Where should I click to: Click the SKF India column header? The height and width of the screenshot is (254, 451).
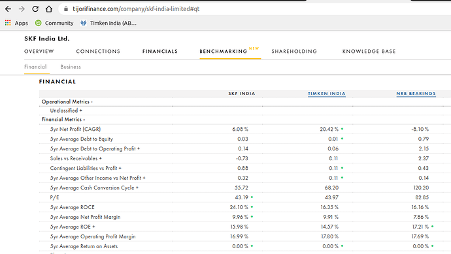point(242,93)
